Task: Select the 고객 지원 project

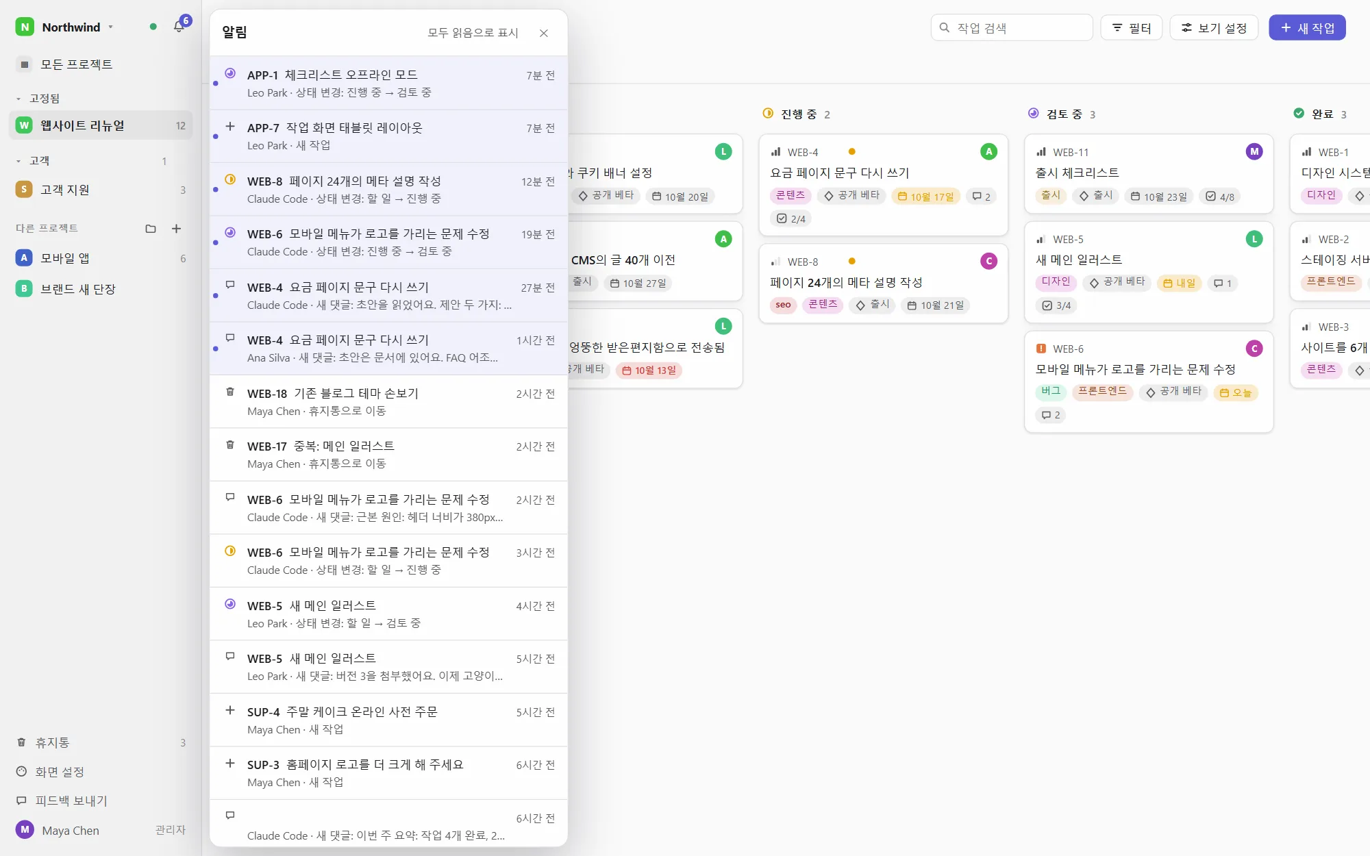Action: tap(101, 190)
